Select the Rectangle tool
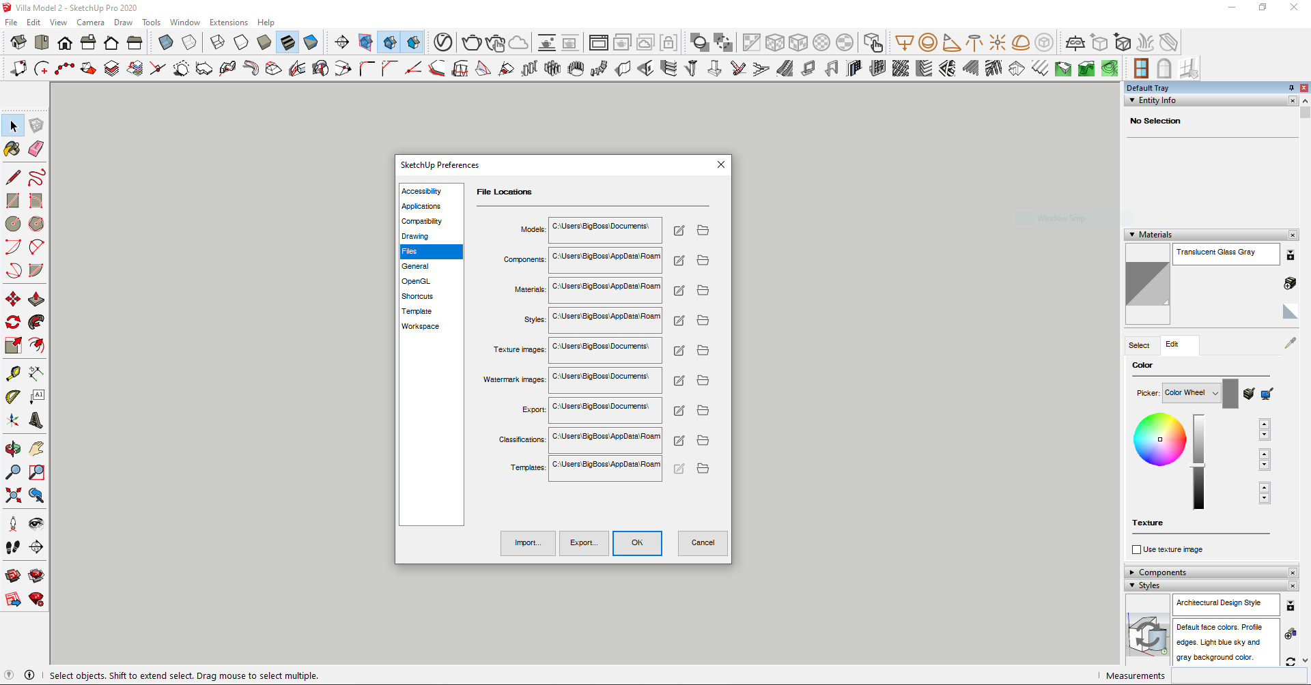Image resolution: width=1311 pixels, height=685 pixels. tap(13, 201)
